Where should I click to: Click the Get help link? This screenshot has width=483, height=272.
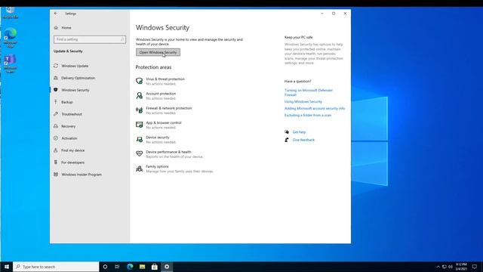tap(299, 132)
